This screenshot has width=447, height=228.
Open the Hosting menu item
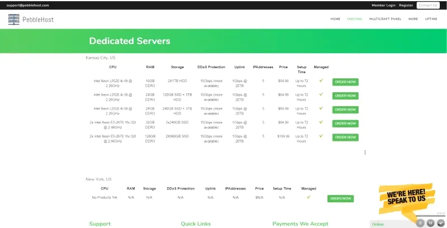[355, 19]
